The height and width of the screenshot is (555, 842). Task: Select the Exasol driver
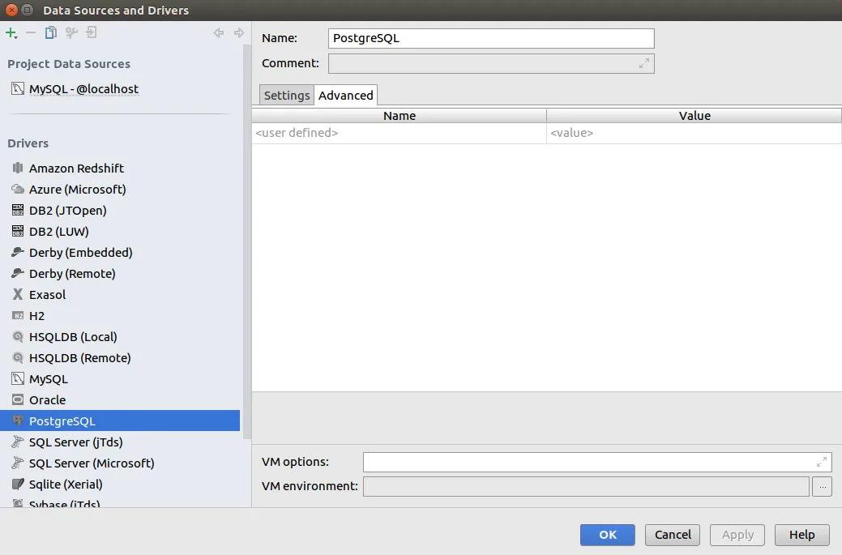point(120,295)
